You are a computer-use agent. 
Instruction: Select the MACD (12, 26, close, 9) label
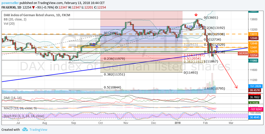[20, 108]
